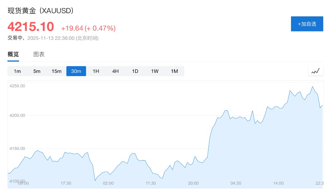Switch chart to 4H interval
This screenshot has width=330, height=192.
pos(115,71)
